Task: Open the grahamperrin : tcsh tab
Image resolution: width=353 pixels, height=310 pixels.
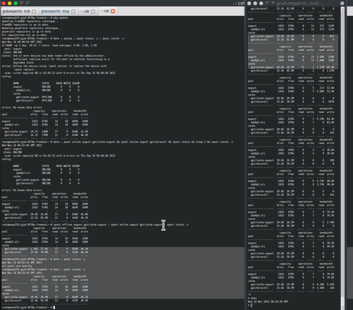Action: point(16,11)
